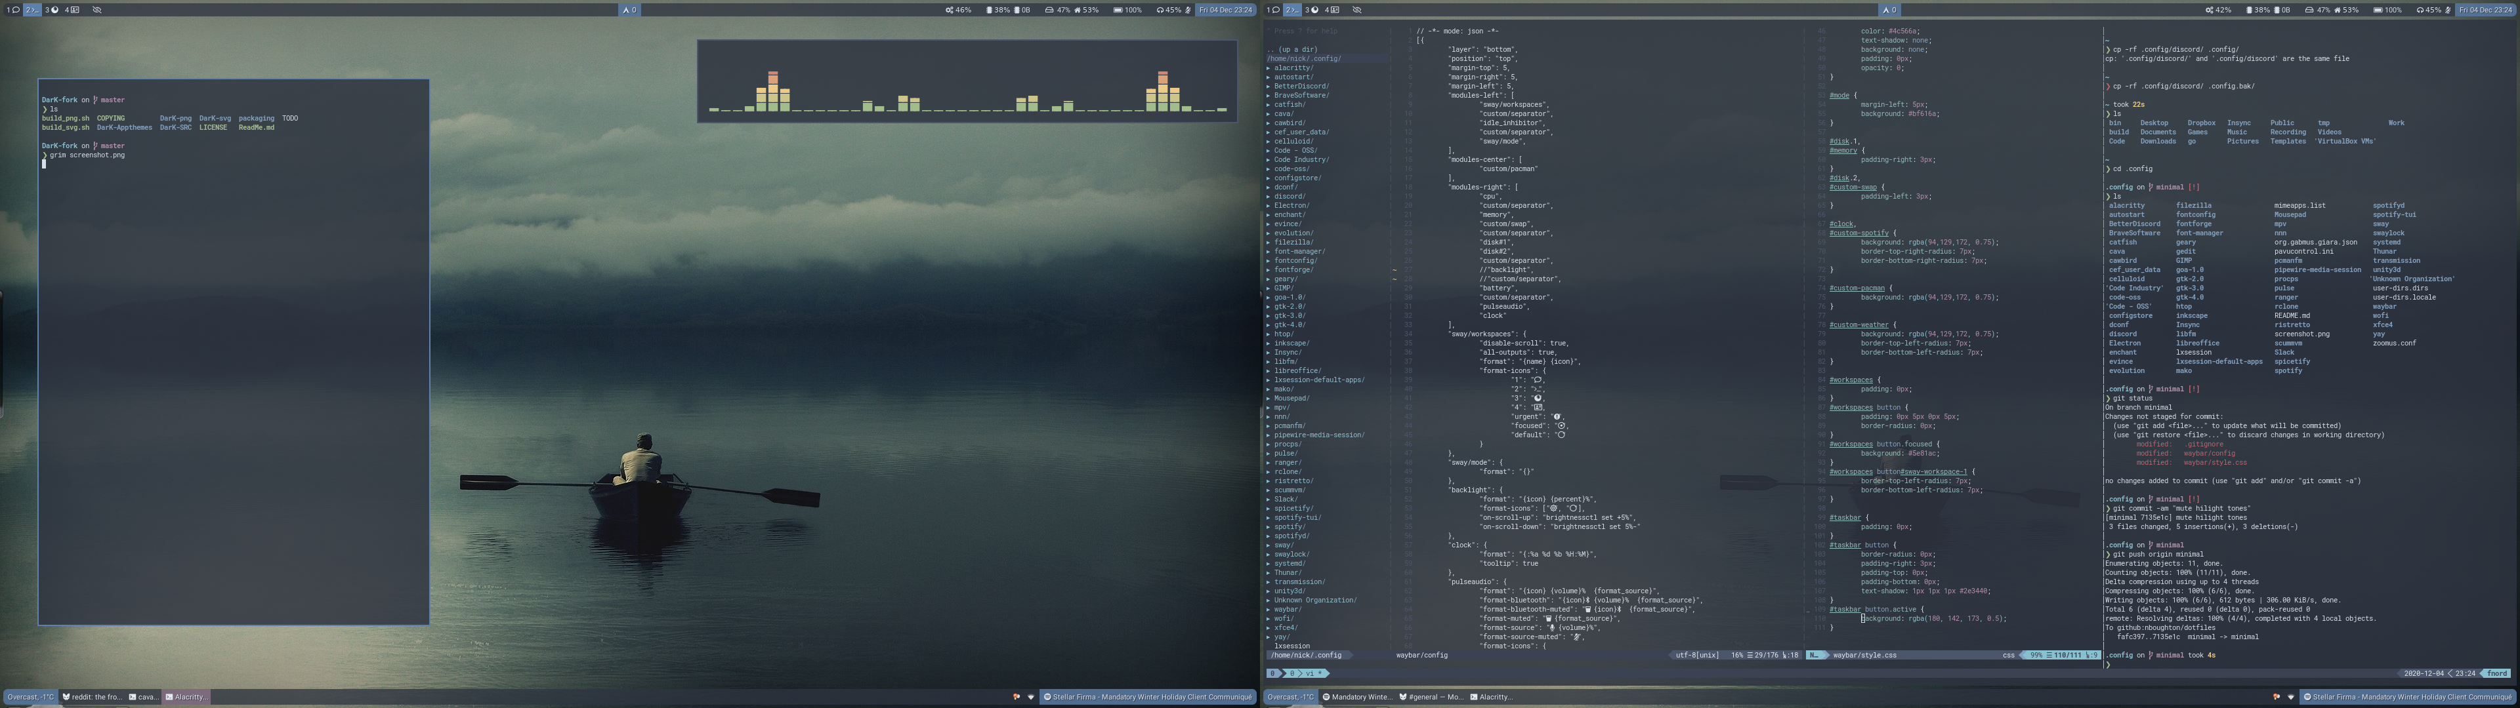Screen dimensions: 2520x708
Task: Click weather Overcast widget on left monitor taskbar
Action: pos(30,698)
